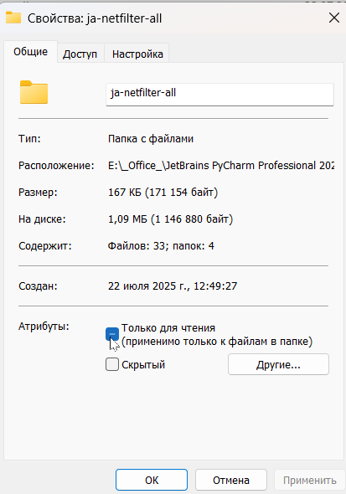Confirm the dialog with OK
Image resolution: width=346 pixels, height=494 pixels.
tap(152, 480)
